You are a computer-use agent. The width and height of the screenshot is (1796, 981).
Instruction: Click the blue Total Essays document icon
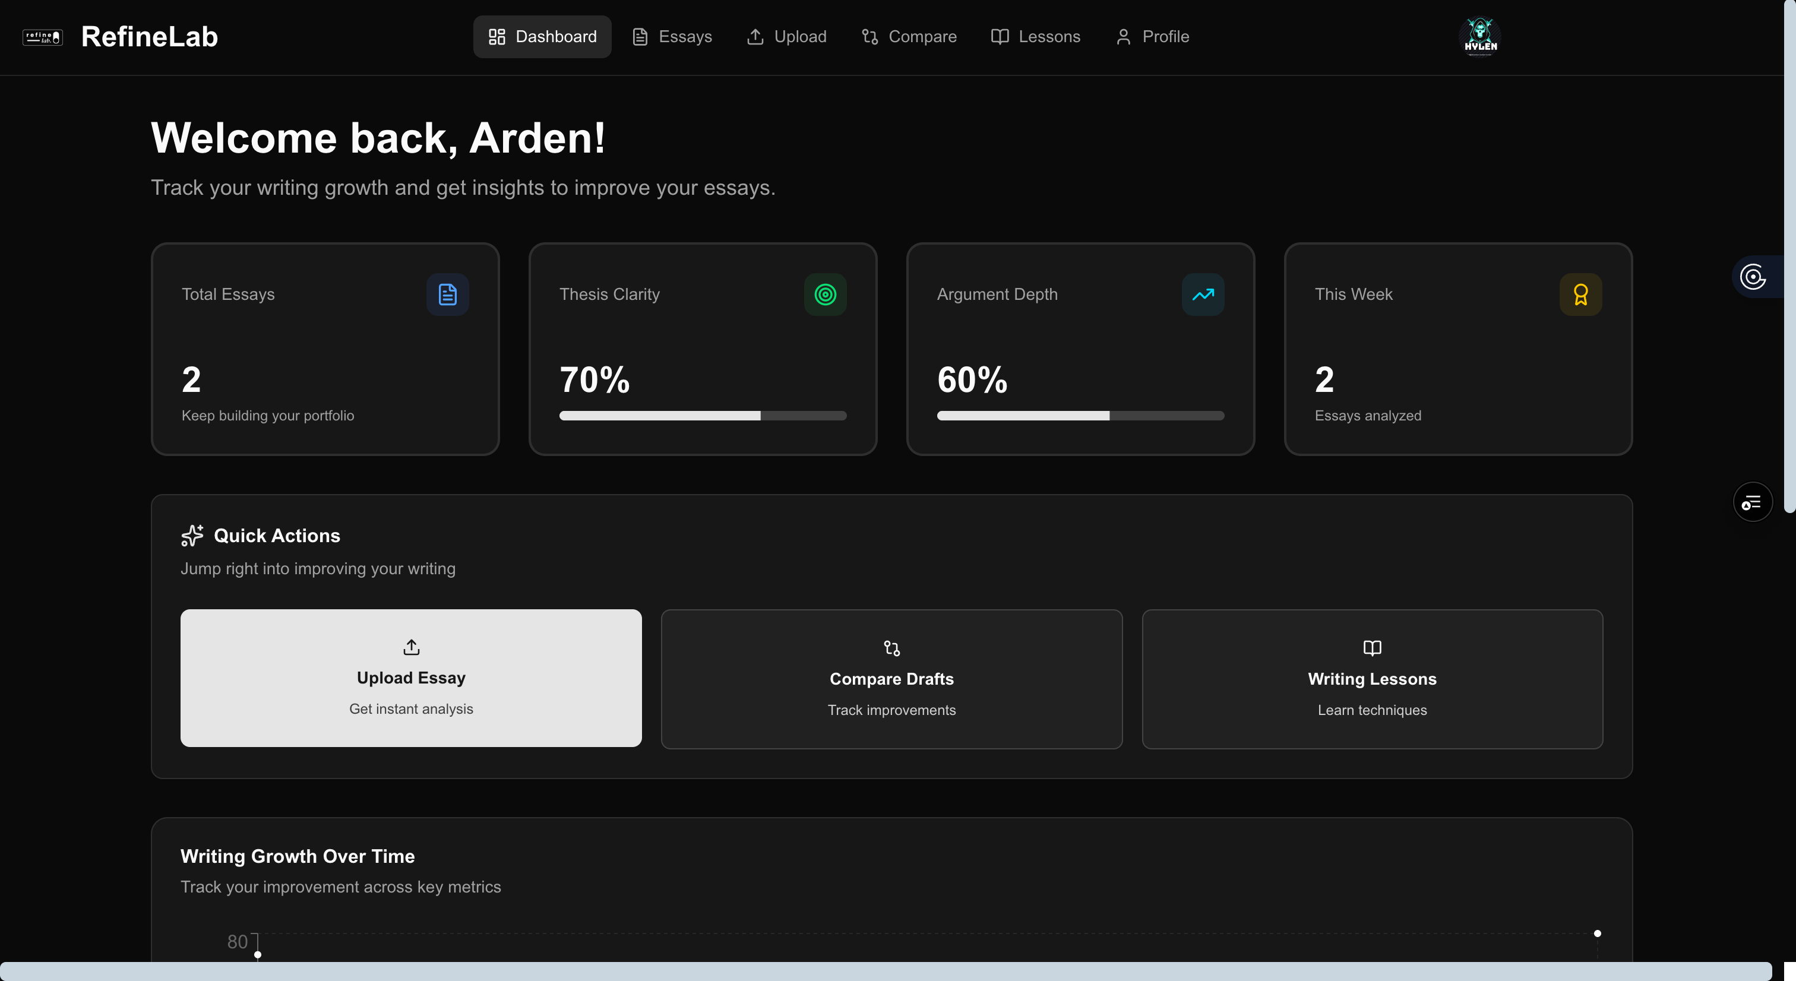click(x=448, y=294)
